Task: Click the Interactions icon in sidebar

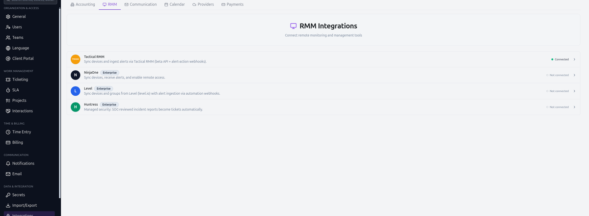Action: (8, 111)
